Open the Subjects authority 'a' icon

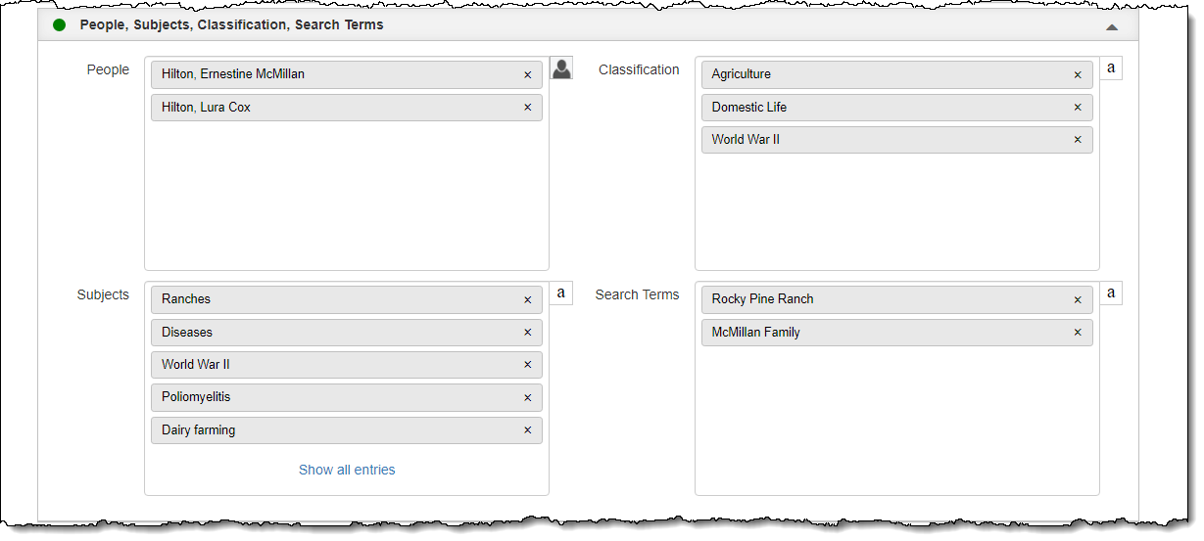pyautogui.click(x=560, y=293)
